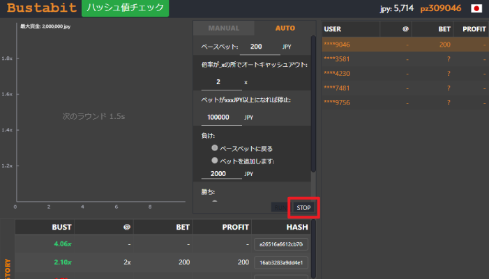Click the 4.06x bust value in history
The width and height of the screenshot is (489, 279).
[x=63, y=244]
